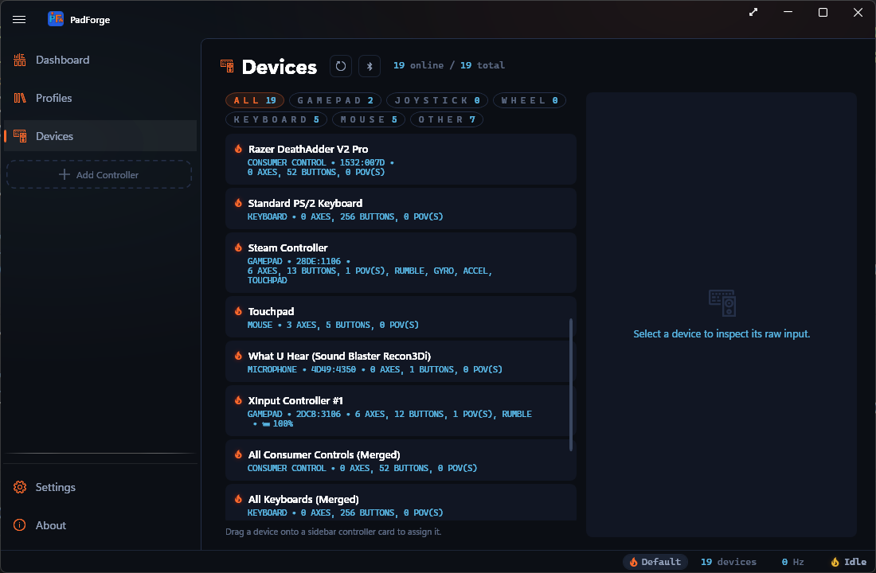Select All Consumer Controls (Merged) device
Image resolution: width=876 pixels, height=573 pixels.
click(401, 461)
